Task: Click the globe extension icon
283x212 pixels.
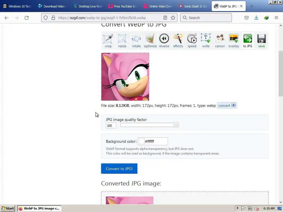Action: [x=266, y=18]
